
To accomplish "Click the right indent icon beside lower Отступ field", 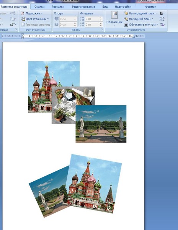I will click(56, 25).
